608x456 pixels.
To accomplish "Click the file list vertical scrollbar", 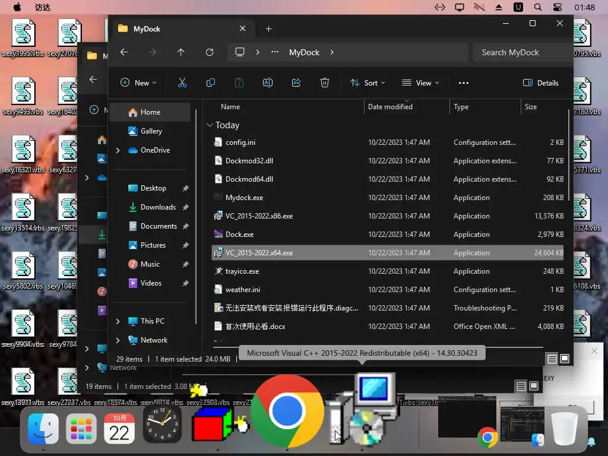I will coord(569,155).
